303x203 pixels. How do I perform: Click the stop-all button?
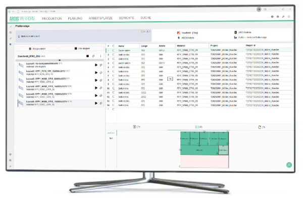coord(82,48)
